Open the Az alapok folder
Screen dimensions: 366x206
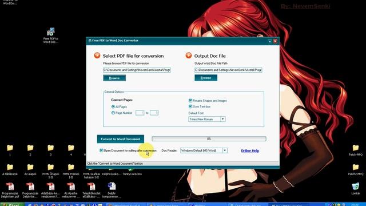coord(30,169)
